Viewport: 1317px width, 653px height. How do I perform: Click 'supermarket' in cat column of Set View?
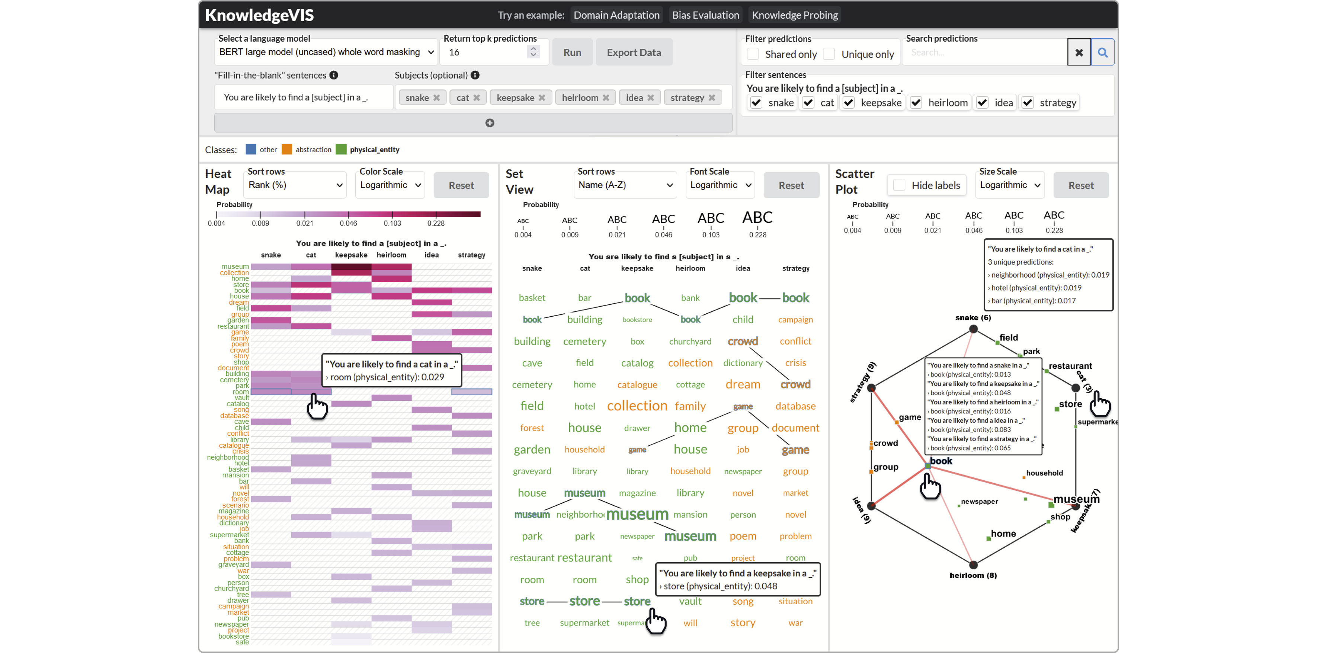(584, 623)
